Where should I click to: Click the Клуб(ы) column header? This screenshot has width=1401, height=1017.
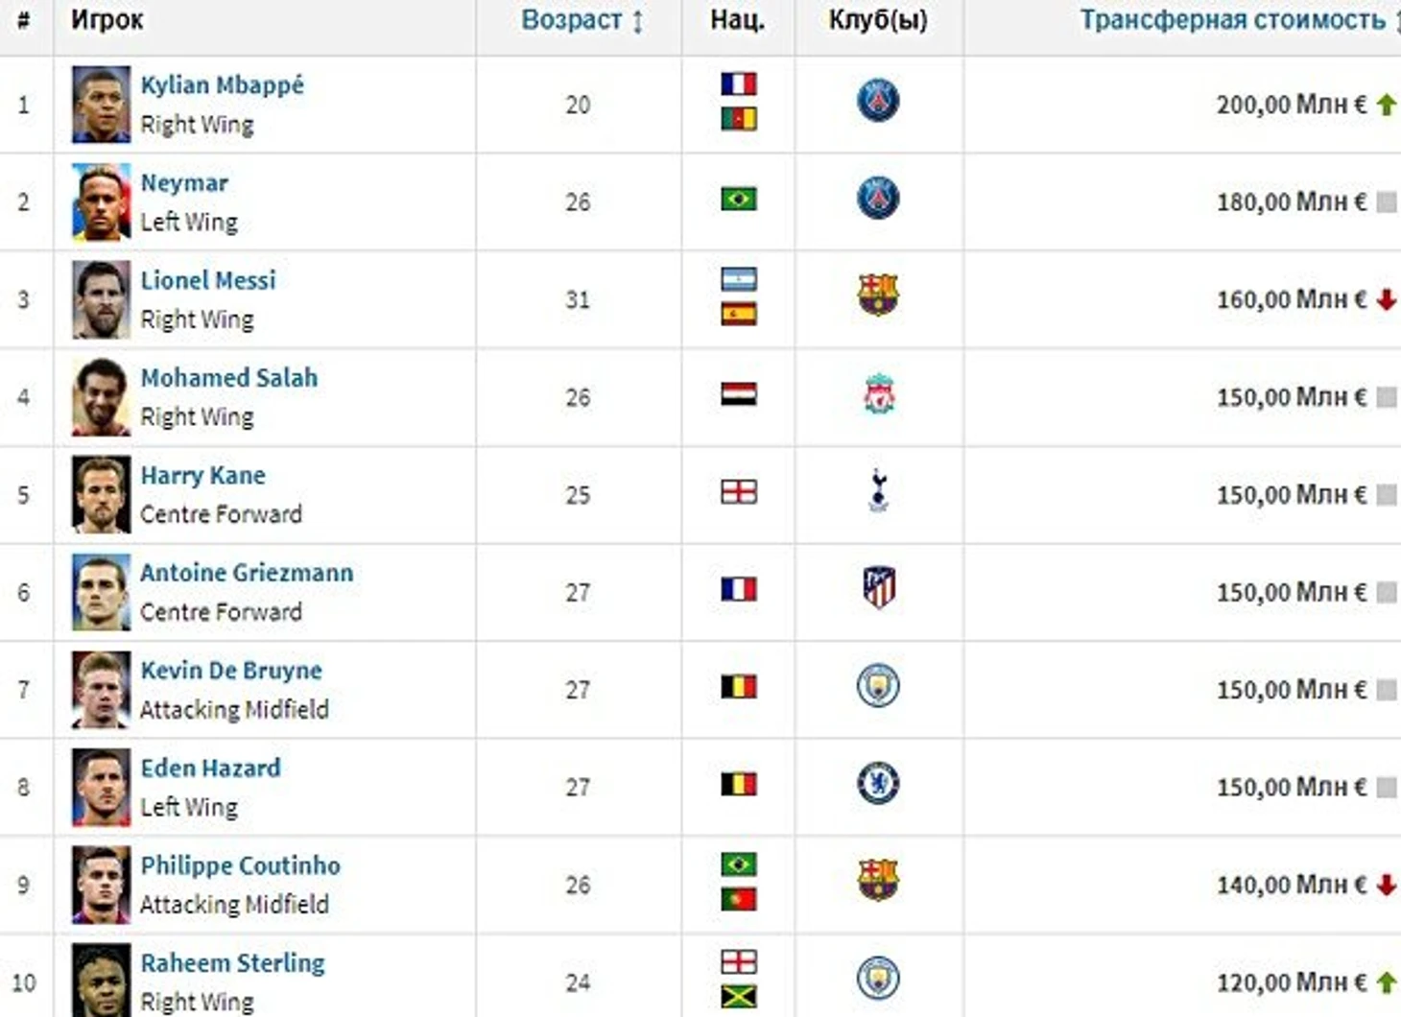point(878,20)
